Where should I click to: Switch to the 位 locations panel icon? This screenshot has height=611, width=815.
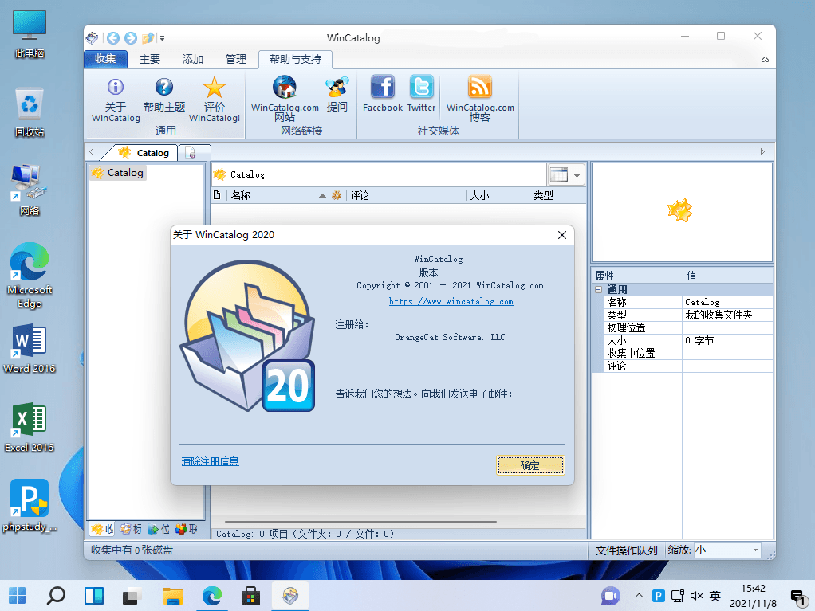(x=159, y=529)
